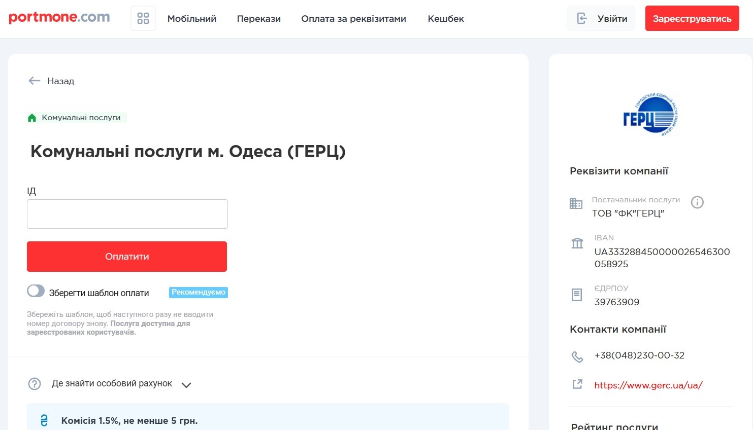Screen dimensions: 753x431
Task: Click the red Зареєструватись button
Action: (692, 18)
